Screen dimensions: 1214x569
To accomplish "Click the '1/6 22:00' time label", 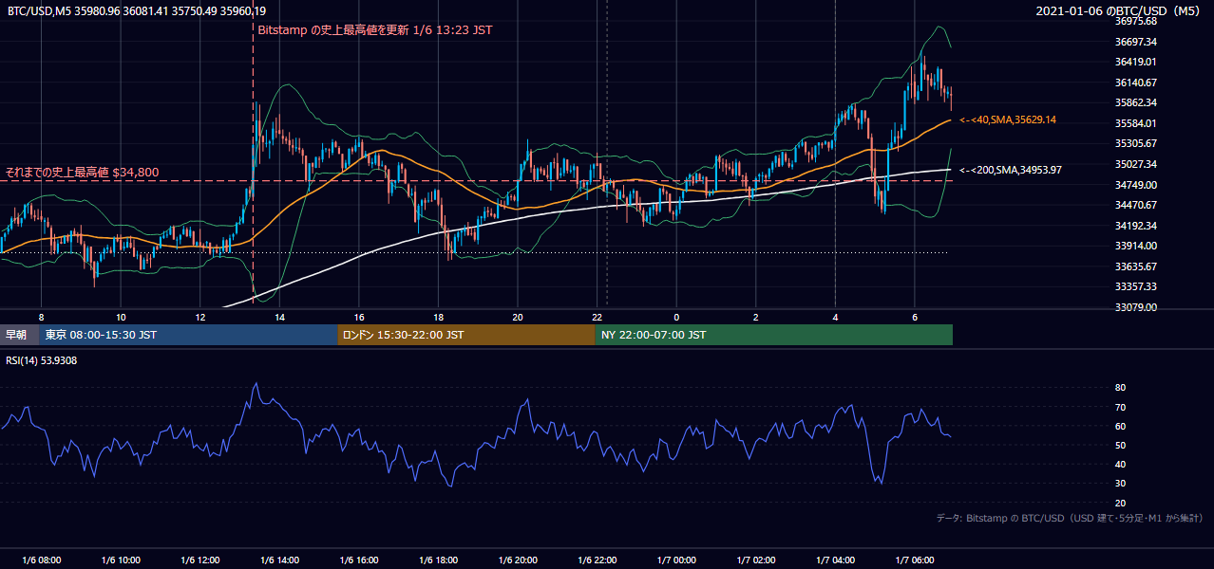I will pyautogui.click(x=598, y=560).
